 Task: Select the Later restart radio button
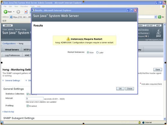click(97, 52)
